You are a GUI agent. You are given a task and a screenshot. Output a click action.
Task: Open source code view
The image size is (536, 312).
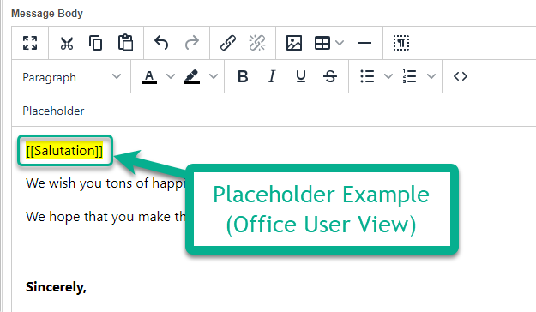pyautogui.click(x=461, y=76)
